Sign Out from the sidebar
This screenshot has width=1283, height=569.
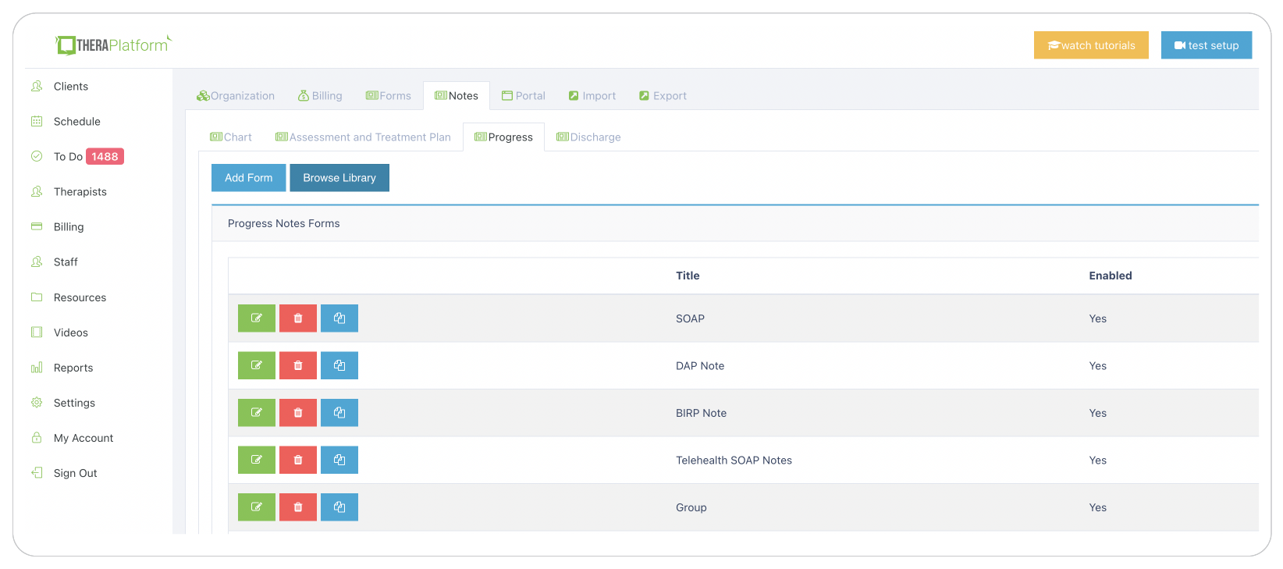click(75, 473)
